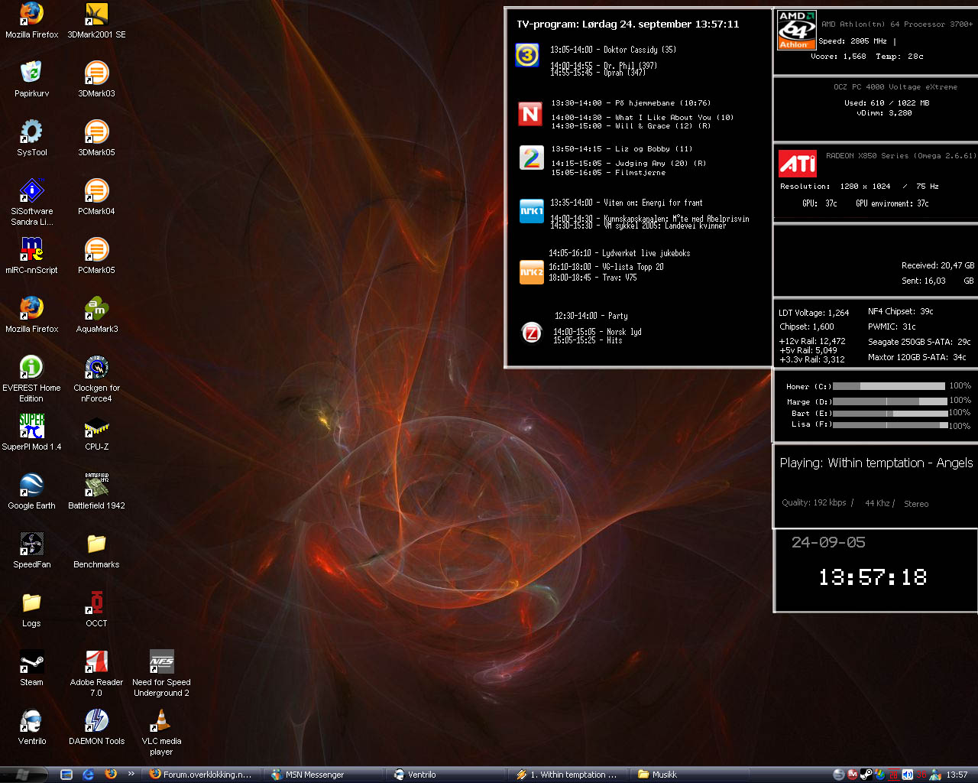Launch the DAEMON Tools desktop shortcut

[96, 727]
